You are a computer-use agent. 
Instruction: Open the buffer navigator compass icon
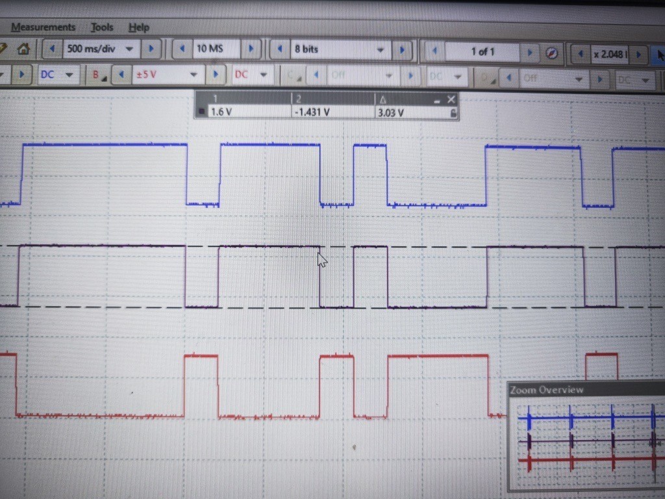point(551,53)
